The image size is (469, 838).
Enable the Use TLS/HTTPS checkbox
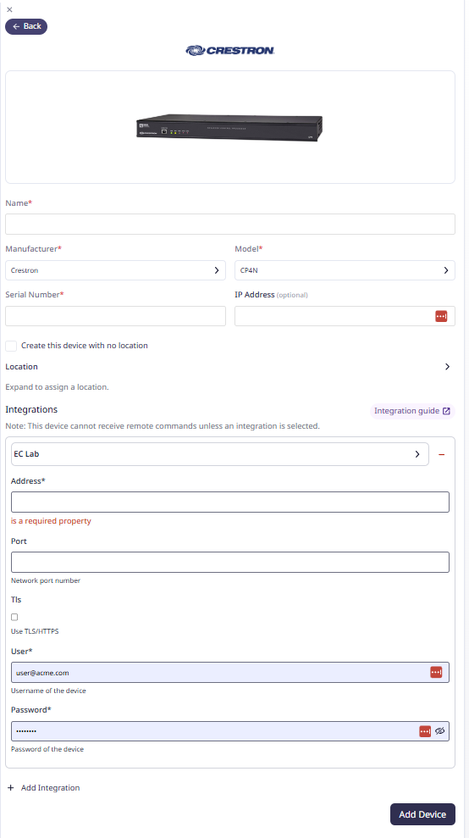pos(14,617)
